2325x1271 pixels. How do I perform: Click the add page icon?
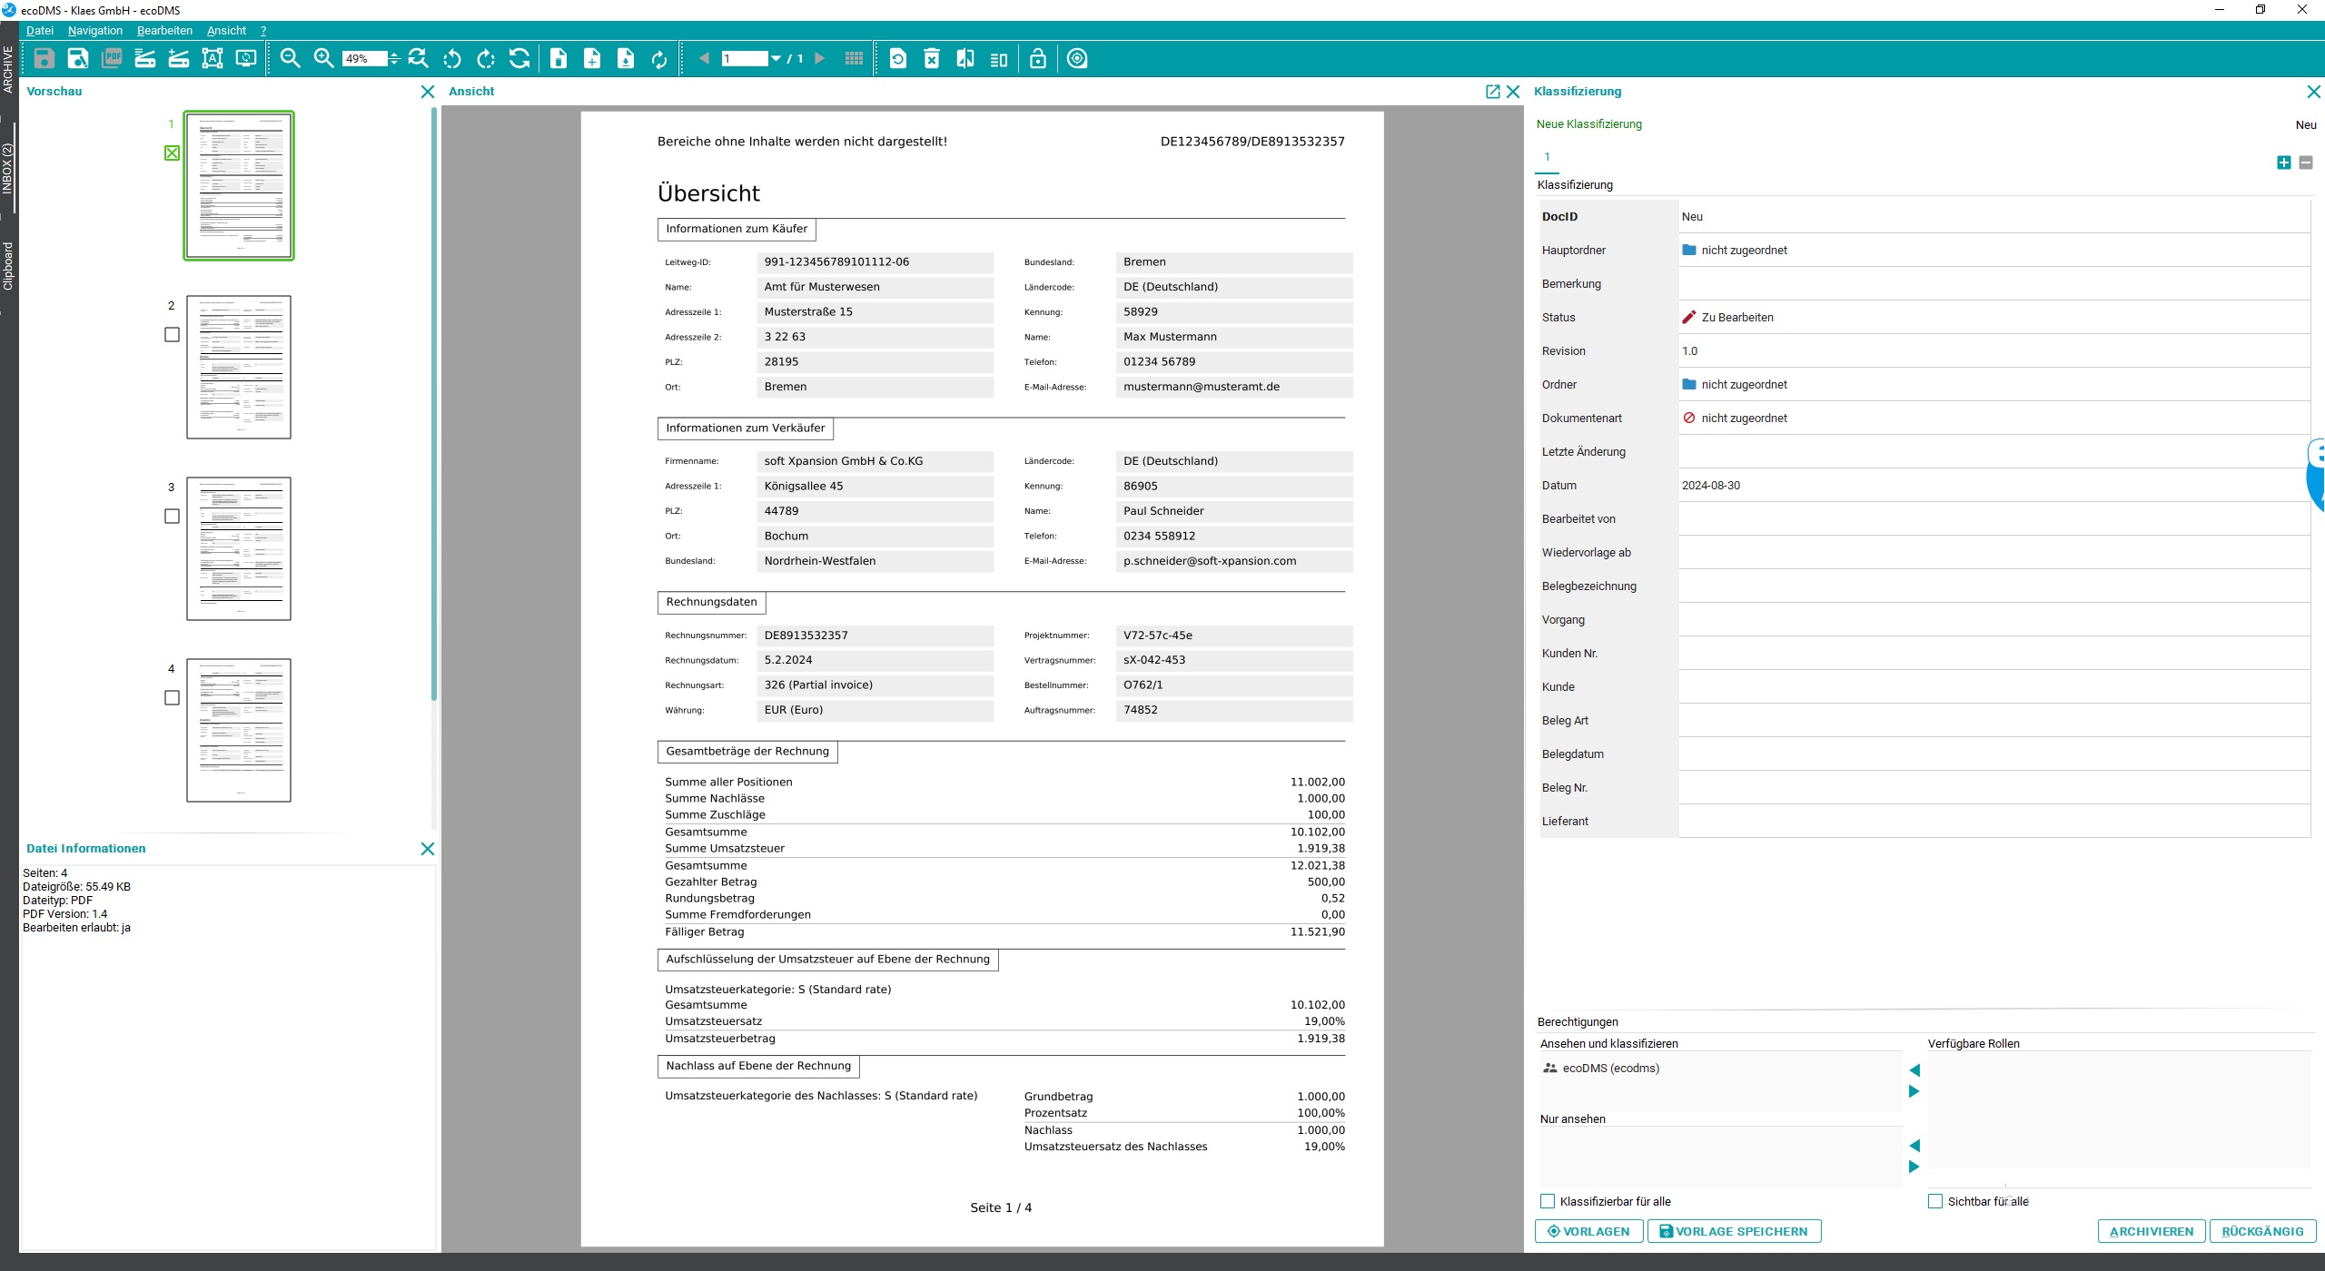point(592,59)
